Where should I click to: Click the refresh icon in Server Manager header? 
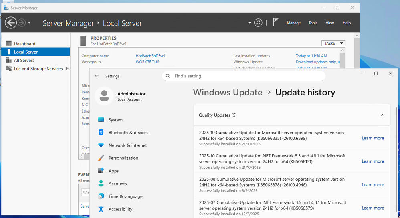tap(258, 23)
